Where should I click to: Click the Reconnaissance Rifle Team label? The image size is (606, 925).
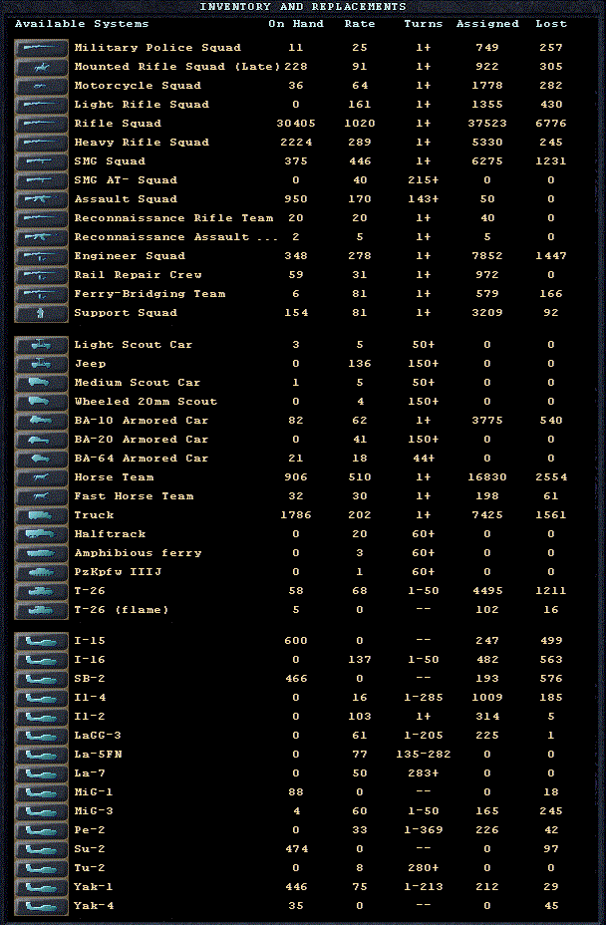(174, 218)
